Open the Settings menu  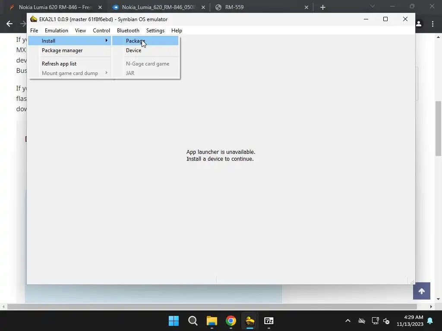tap(155, 31)
